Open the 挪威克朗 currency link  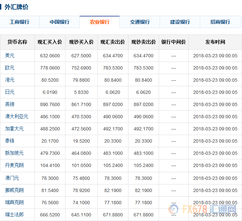14,190
